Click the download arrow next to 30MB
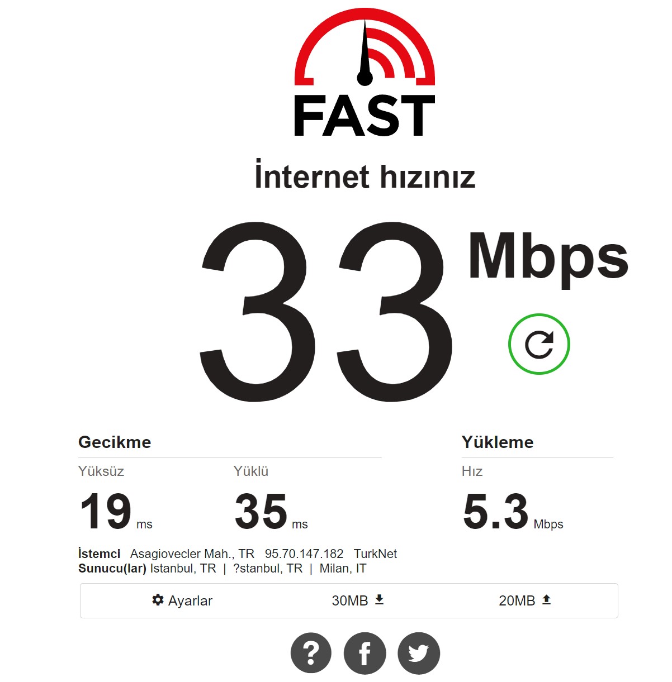 (380, 599)
